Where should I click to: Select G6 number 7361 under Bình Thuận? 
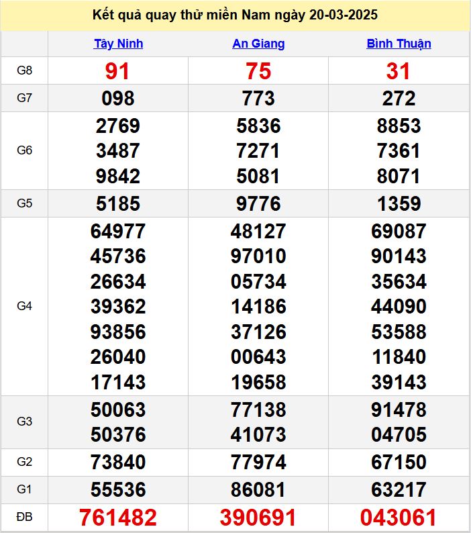pos(399,150)
